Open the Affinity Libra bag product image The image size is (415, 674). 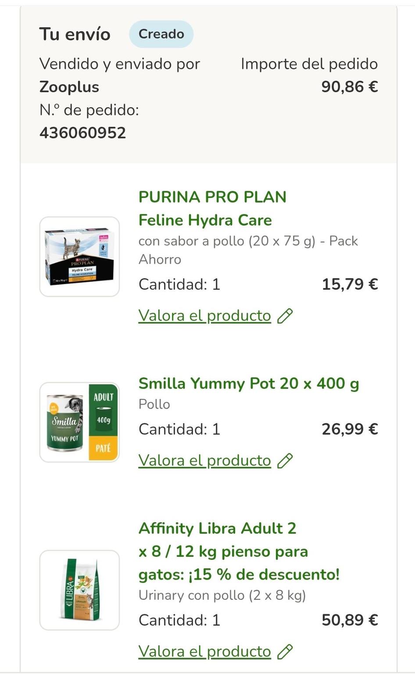point(79,590)
